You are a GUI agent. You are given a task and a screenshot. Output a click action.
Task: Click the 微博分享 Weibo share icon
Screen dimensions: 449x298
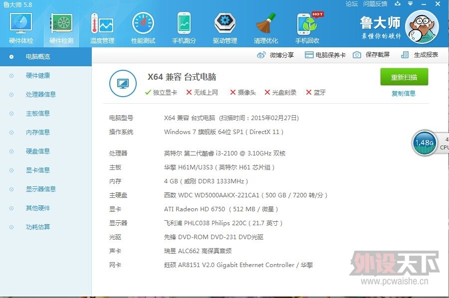coord(261,55)
